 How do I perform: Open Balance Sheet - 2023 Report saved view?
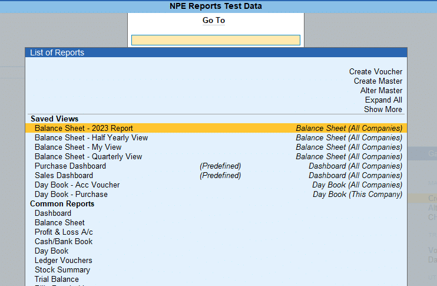point(216,129)
